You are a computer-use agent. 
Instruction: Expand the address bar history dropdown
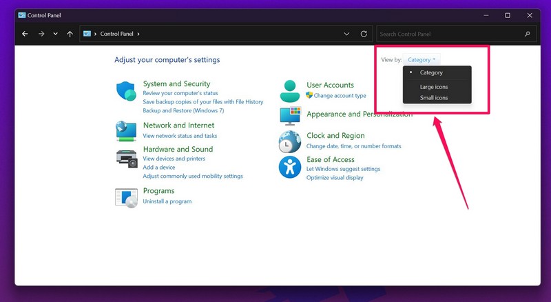tap(346, 34)
